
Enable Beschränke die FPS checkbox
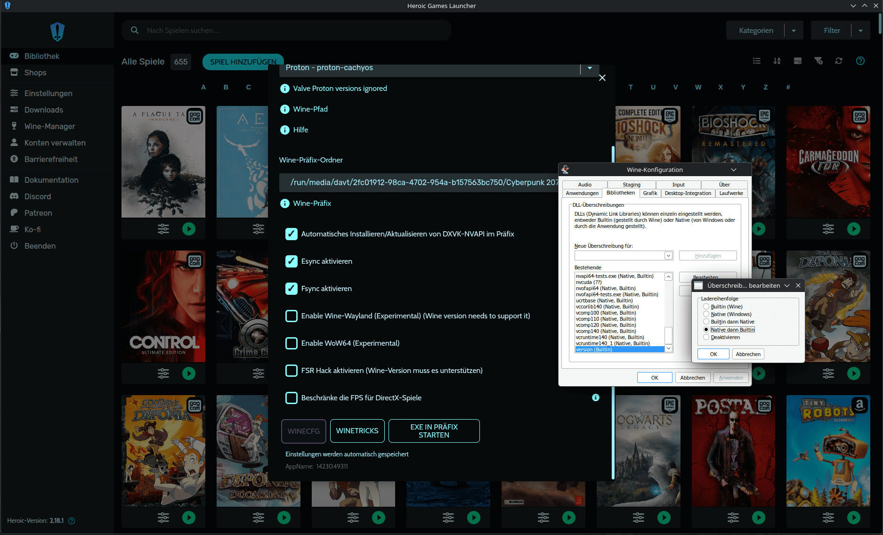click(x=292, y=398)
